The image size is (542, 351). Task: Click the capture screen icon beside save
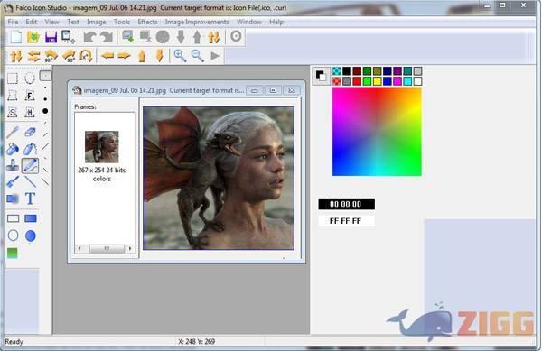(68, 37)
